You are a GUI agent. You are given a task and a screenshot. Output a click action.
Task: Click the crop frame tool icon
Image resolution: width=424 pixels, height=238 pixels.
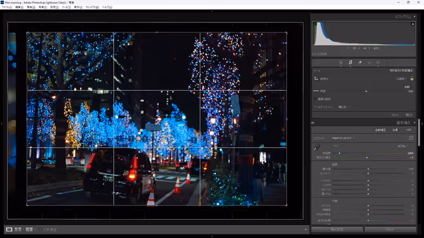coord(316,78)
